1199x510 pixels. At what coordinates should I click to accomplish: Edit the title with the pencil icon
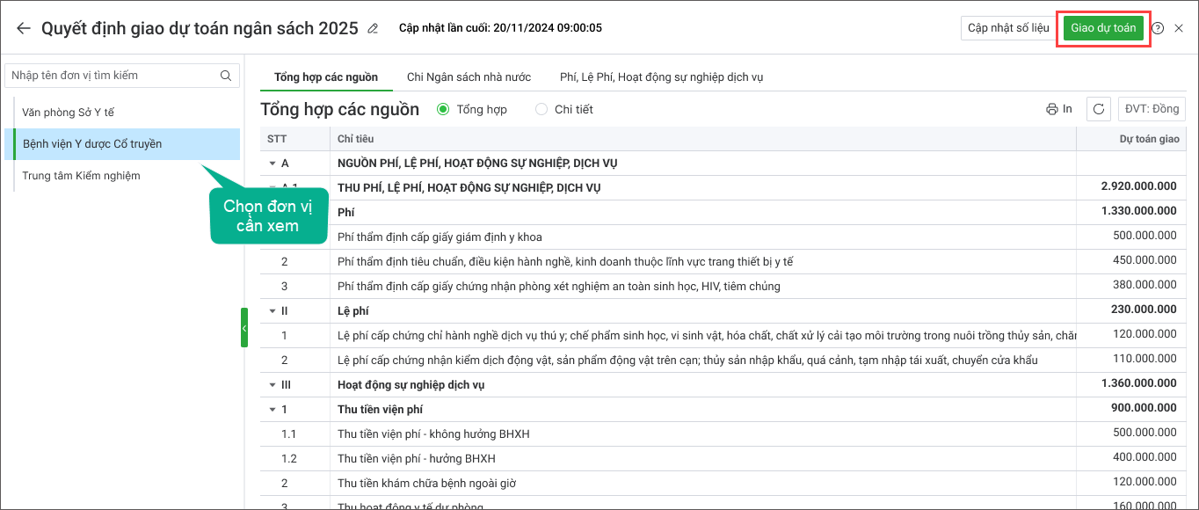pos(373,28)
